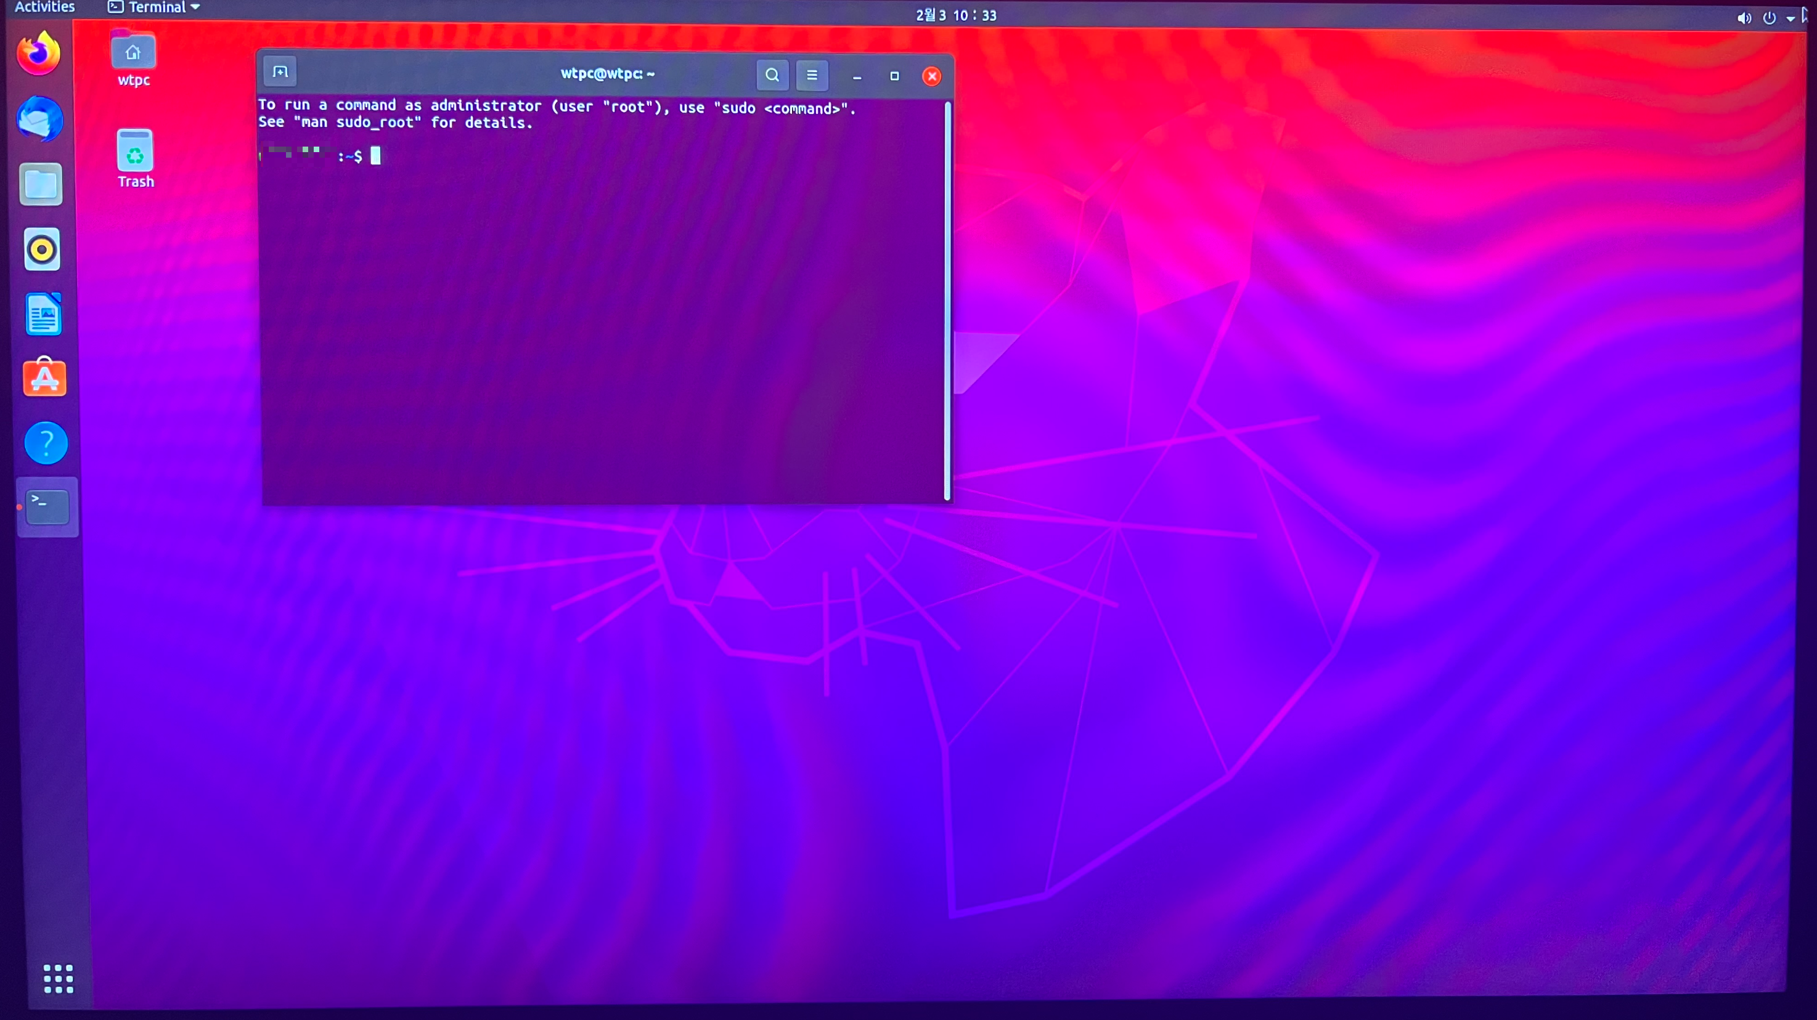This screenshot has width=1817, height=1020.
Task: Launch Rhythmbox music player
Action: pyautogui.click(x=43, y=249)
